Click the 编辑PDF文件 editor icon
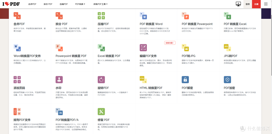 (143, 48)
